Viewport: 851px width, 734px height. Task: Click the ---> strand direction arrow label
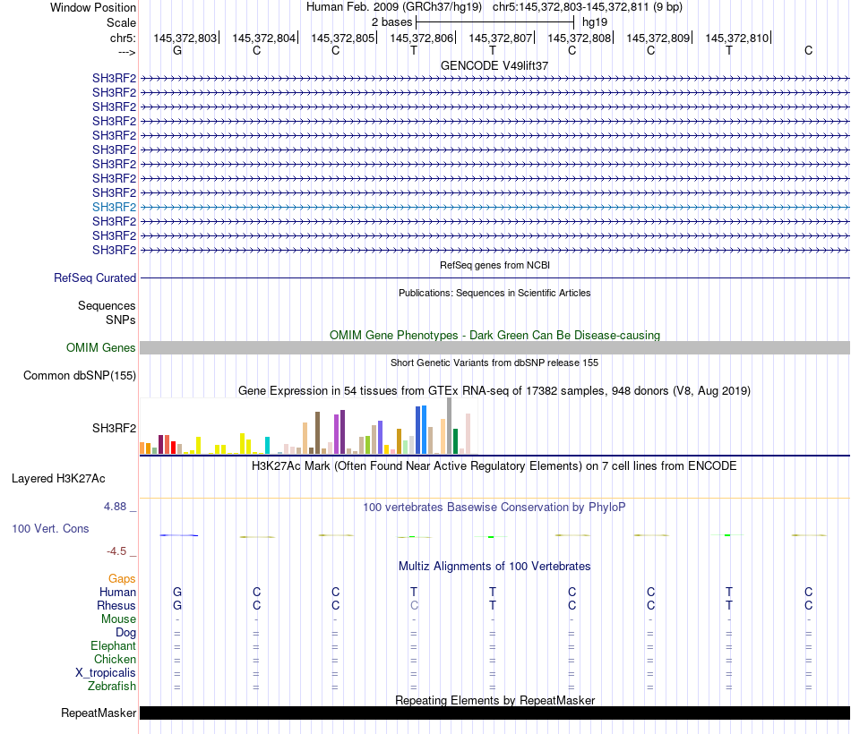[x=126, y=52]
